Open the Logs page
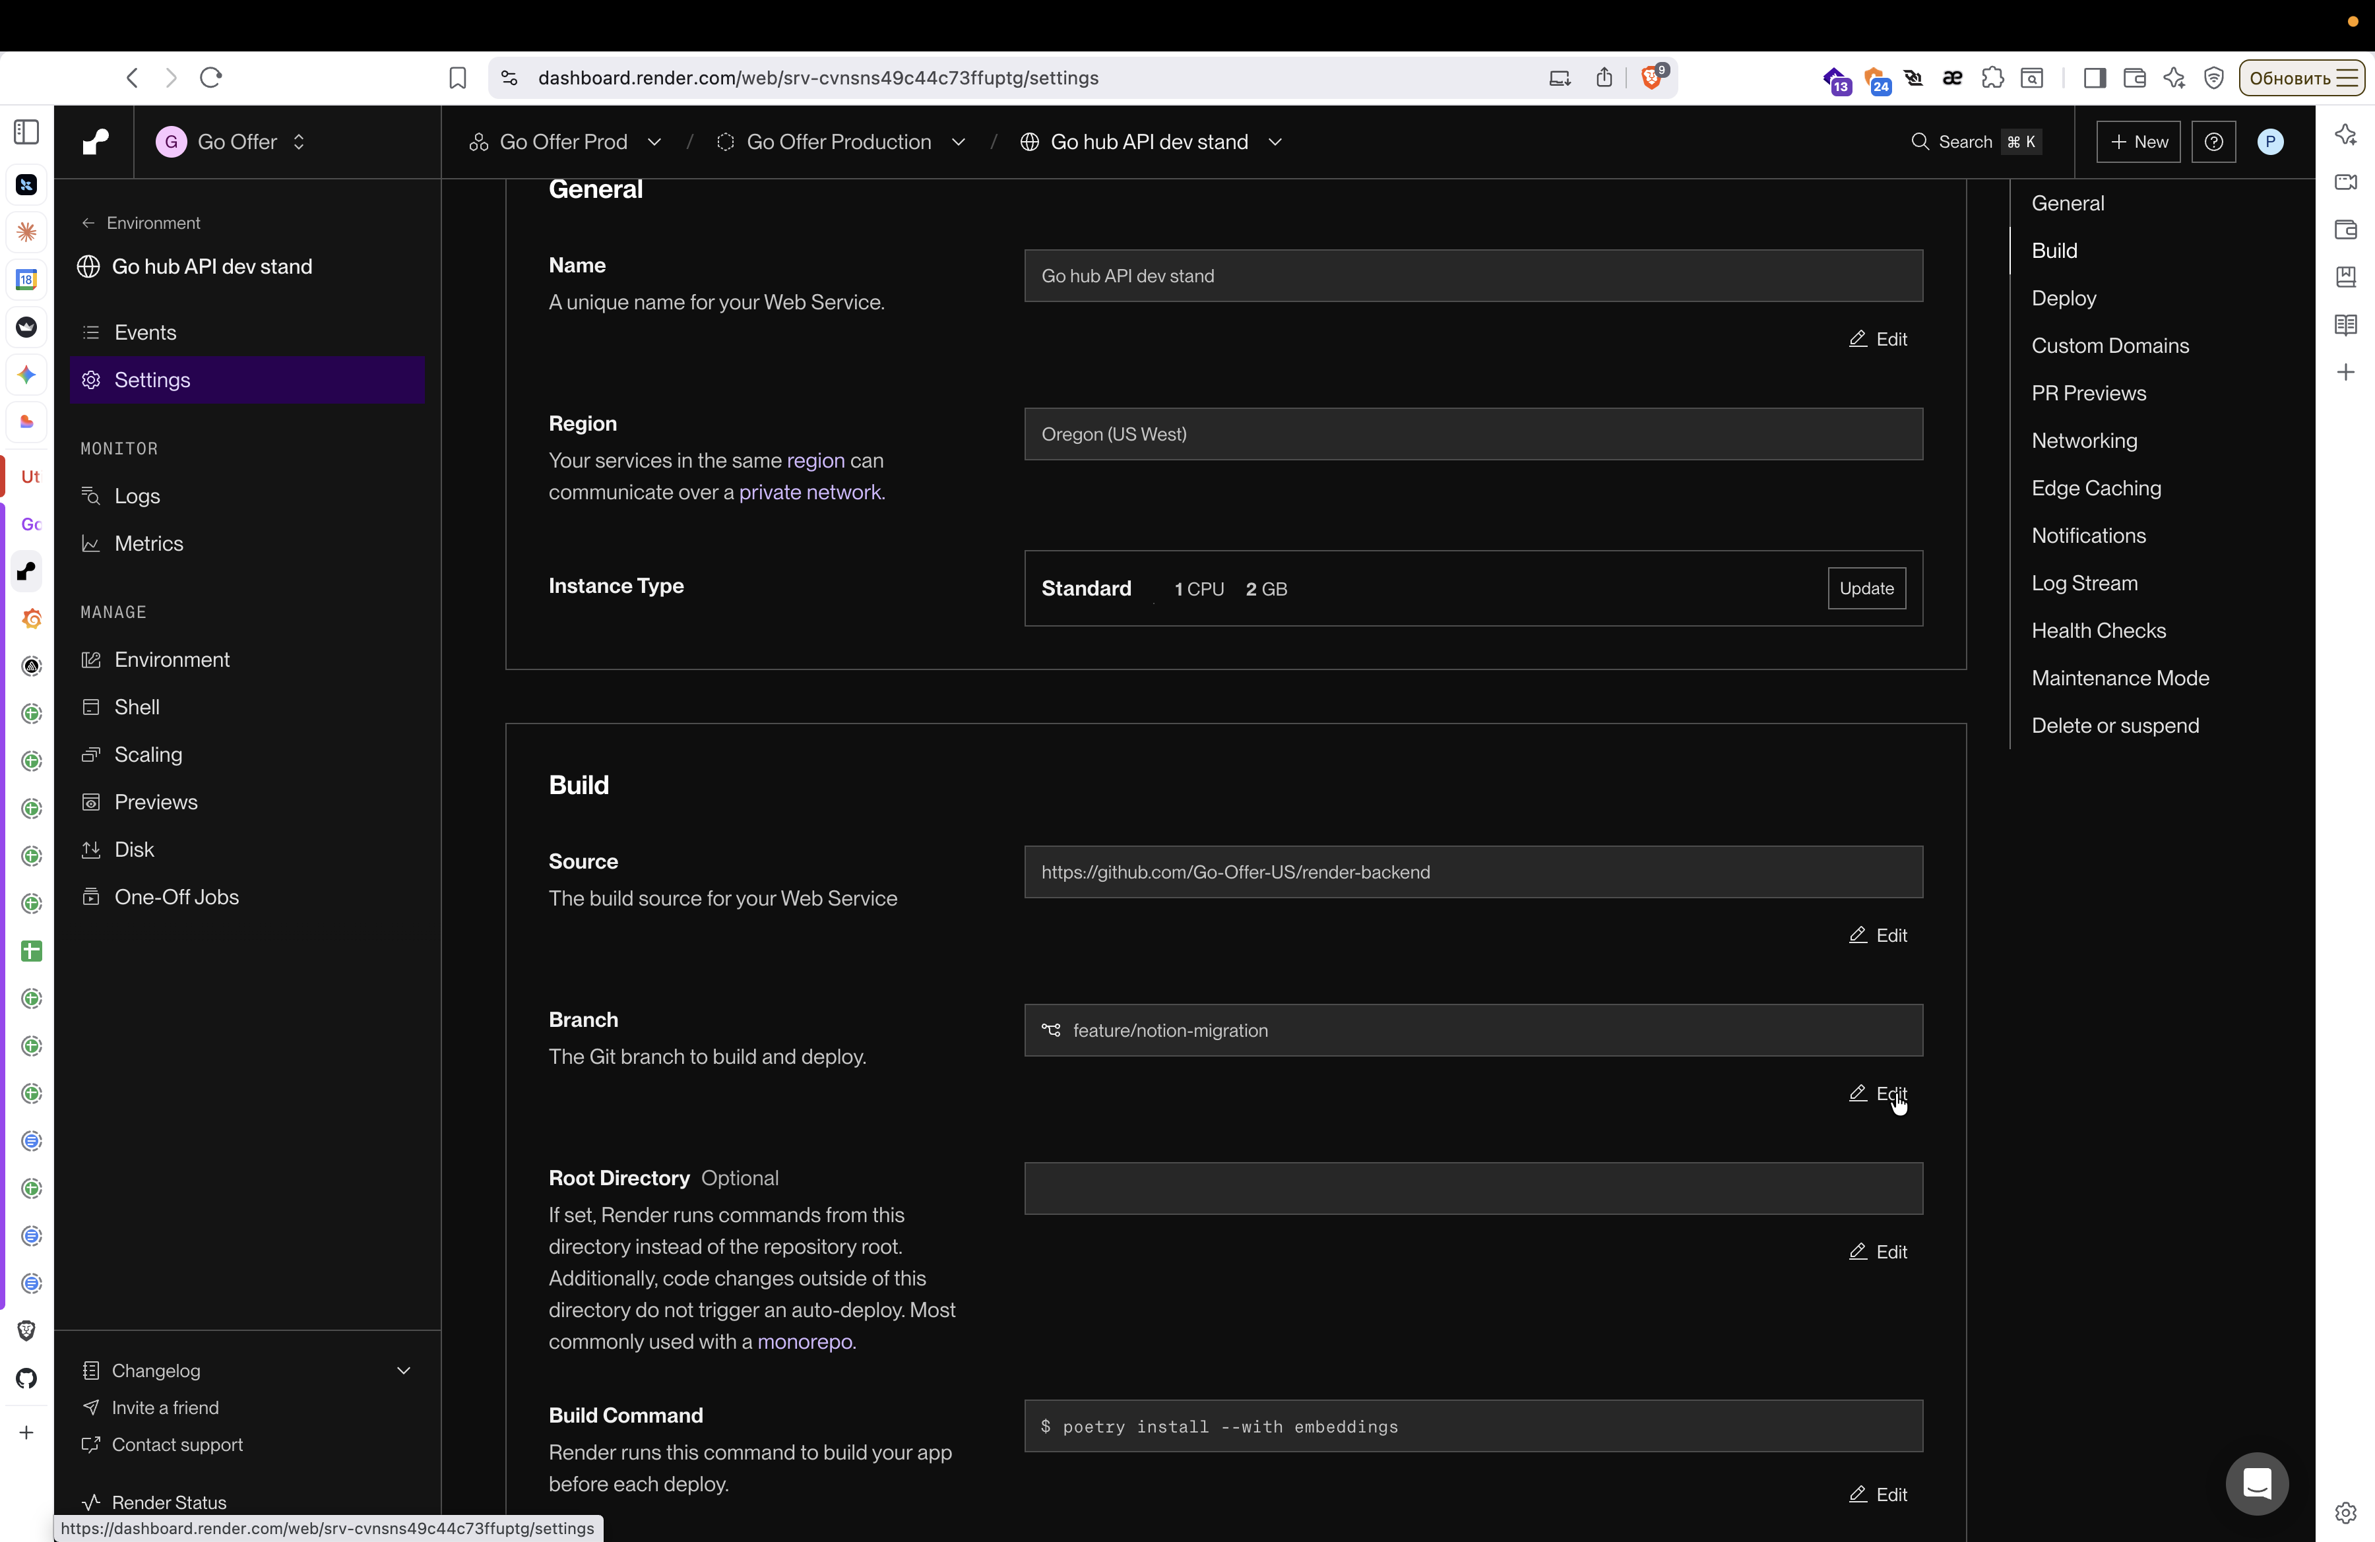This screenshot has height=1542, width=2375. point(247,496)
